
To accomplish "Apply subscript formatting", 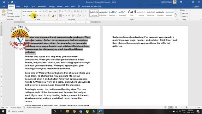I will 37,16.
